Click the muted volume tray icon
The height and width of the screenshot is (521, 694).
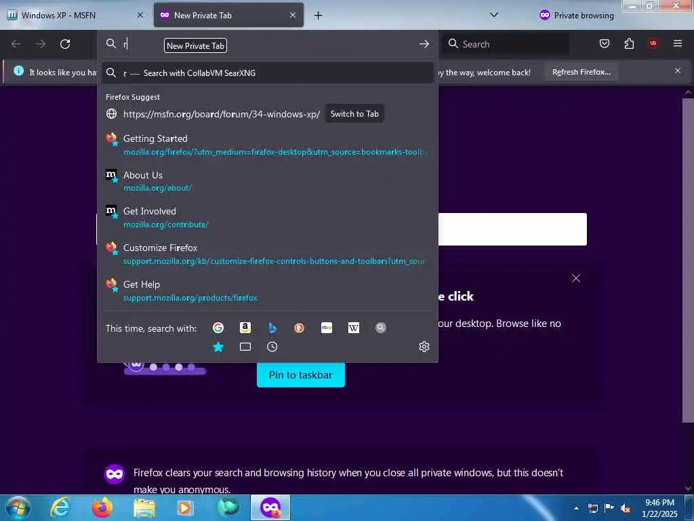pos(626,508)
